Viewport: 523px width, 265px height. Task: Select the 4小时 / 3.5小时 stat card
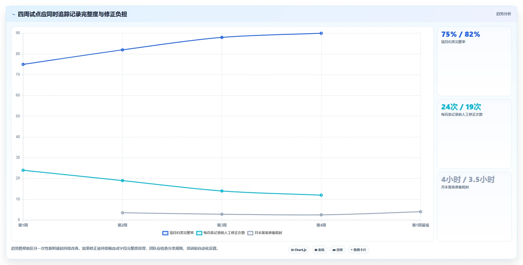(474, 207)
